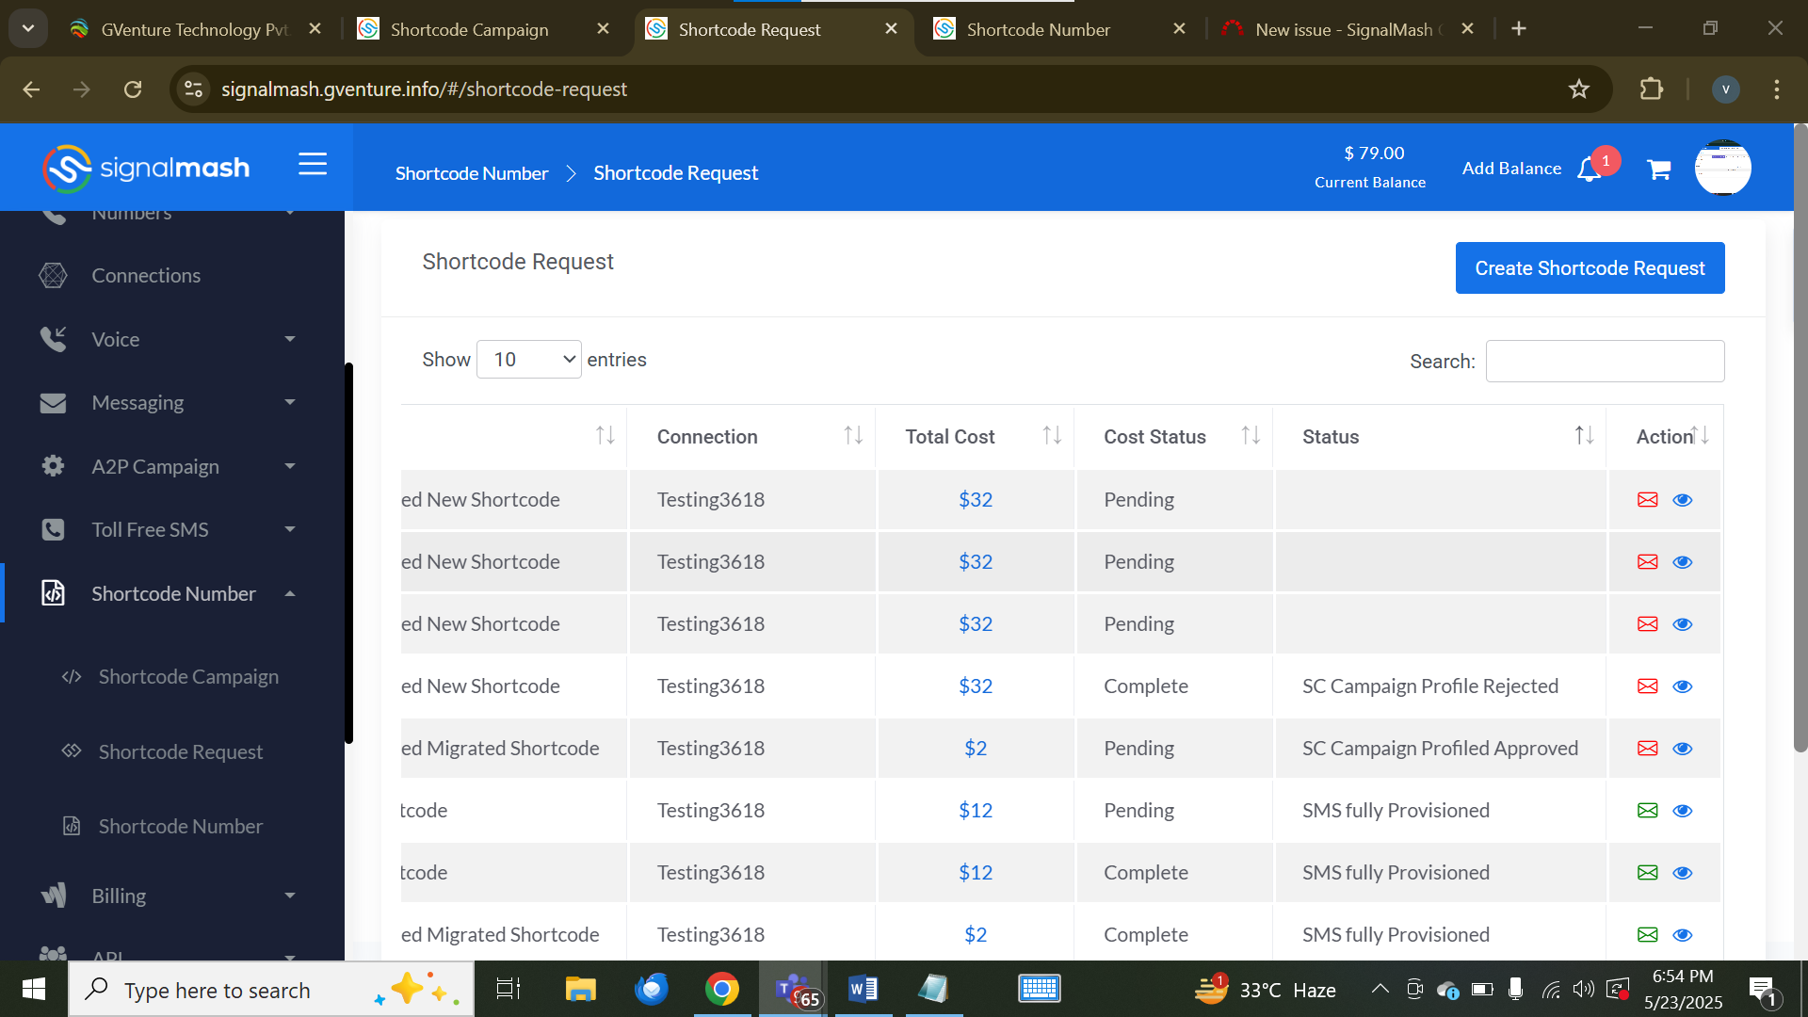Screen dimensions: 1808x1017
Task: Click eye icon for SC Campaign Profile Rejected row
Action: 1683,686
